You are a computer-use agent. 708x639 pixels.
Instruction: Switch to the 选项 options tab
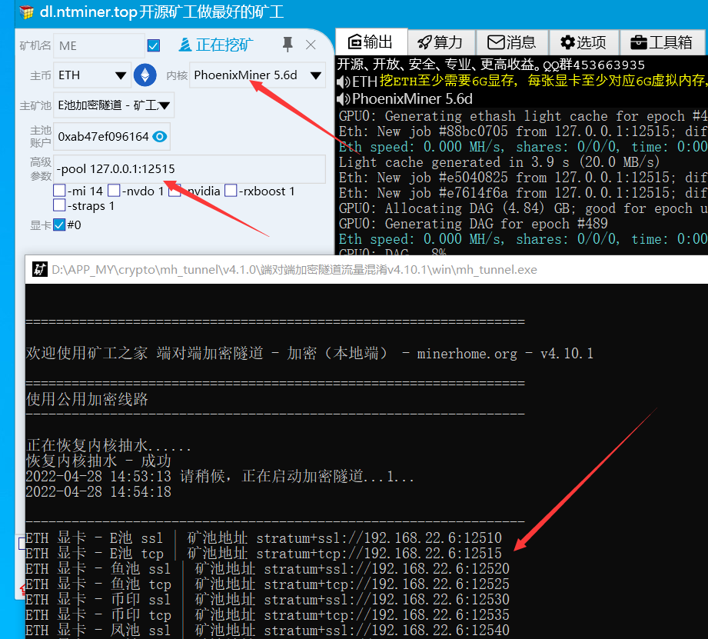(x=584, y=42)
